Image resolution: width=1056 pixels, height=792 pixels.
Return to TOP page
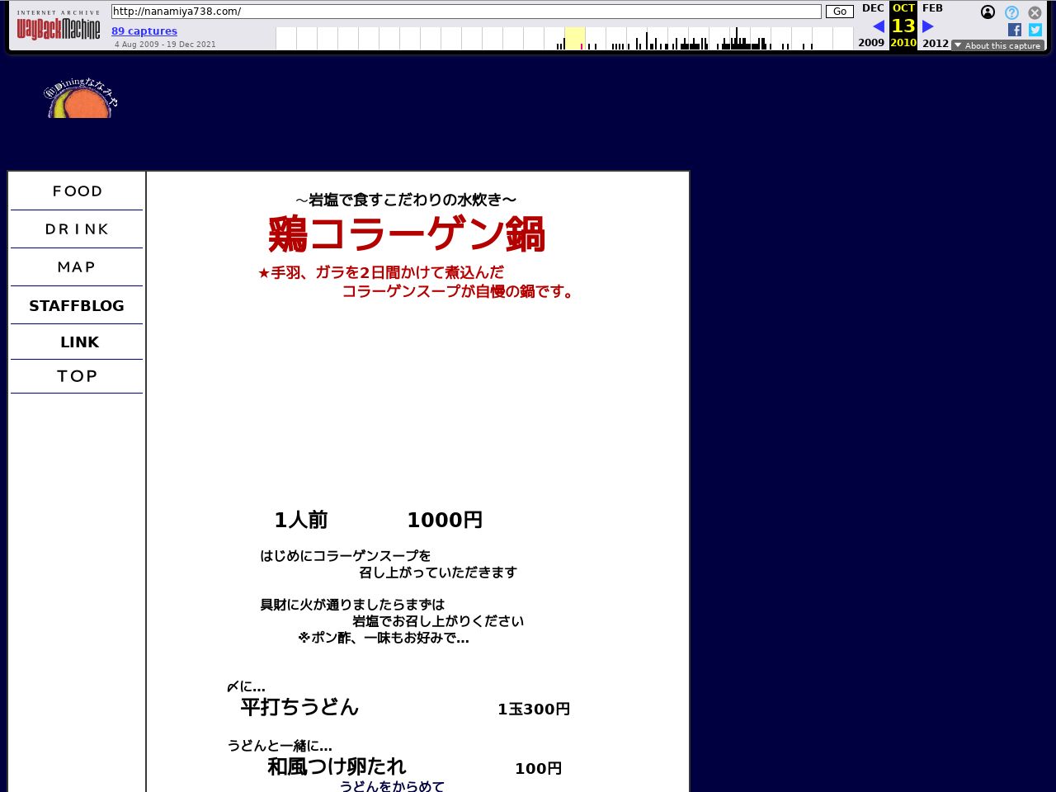(x=77, y=376)
